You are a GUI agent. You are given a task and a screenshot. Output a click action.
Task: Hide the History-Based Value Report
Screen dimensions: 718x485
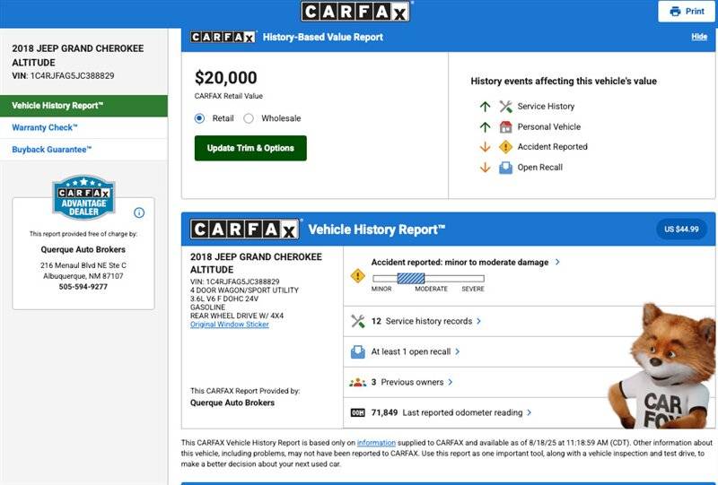pyautogui.click(x=699, y=37)
